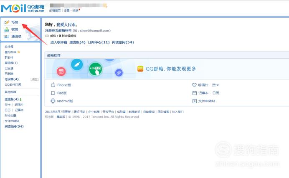This screenshot has height=178, width=289.
Task: Check for new mail with 收信
Action: [15, 29]
